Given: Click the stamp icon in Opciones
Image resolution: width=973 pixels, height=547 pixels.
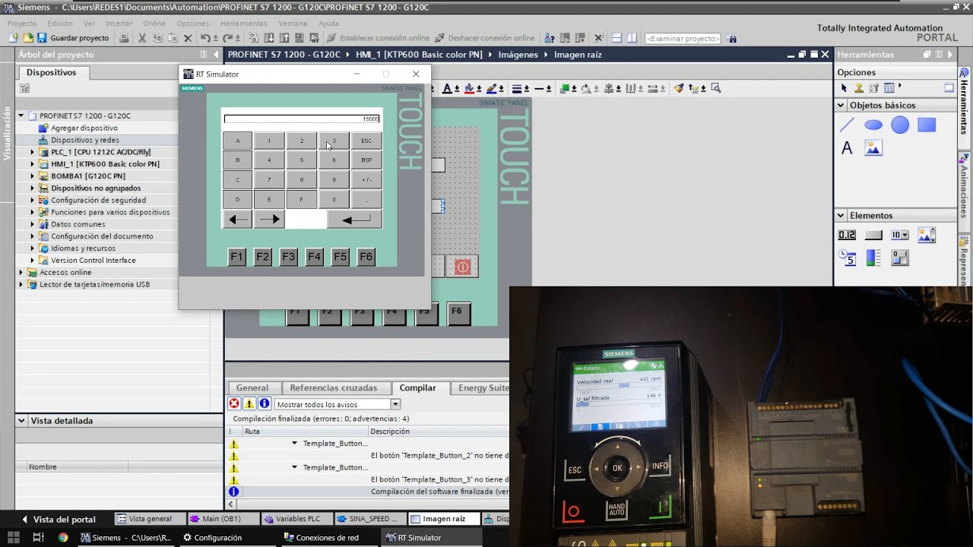Looking at the screenshot, I should (x=859, y=88).
